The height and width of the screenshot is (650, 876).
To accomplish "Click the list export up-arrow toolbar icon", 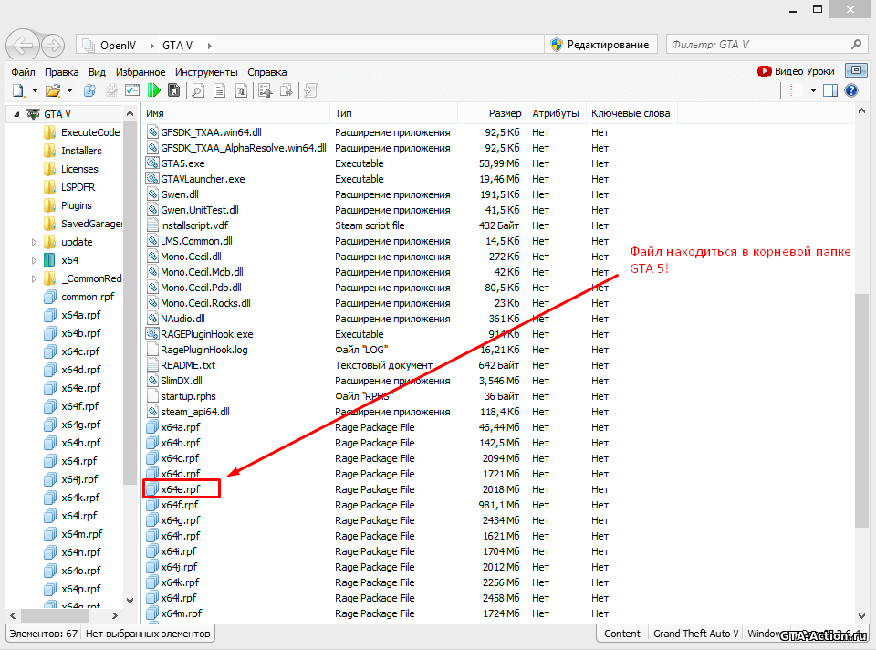I will [x=266, y=90].
